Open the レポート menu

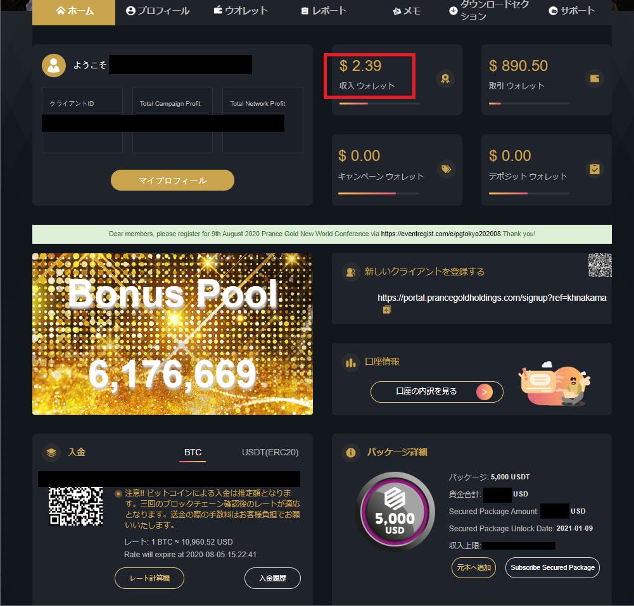click(324, 11)
